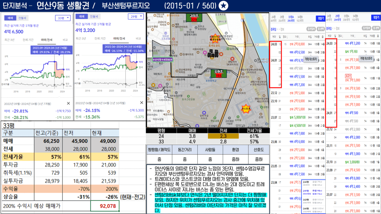Image resolution: width=381 pixels, height=214 pixels.
Task: Click the 밀룸공원 green marker on map
Action: coord(228,49)
